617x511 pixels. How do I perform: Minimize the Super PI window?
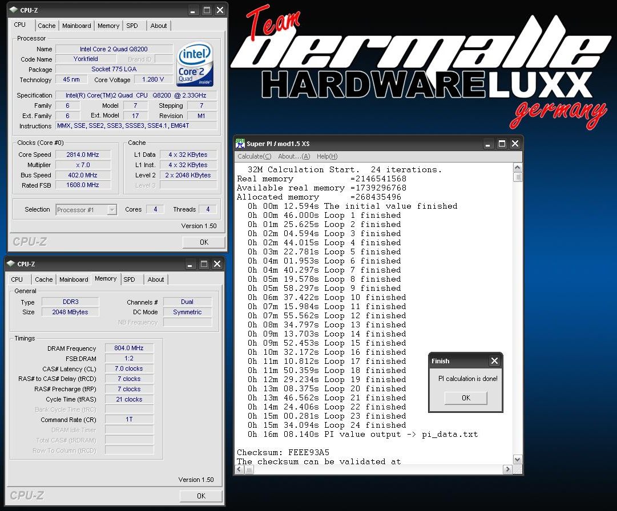pos(487,144)
